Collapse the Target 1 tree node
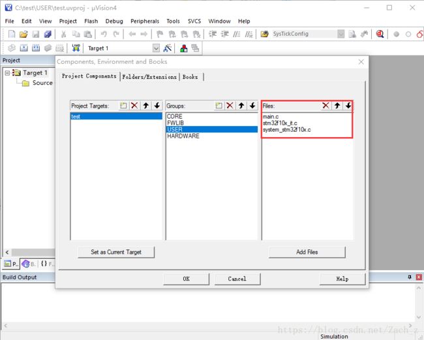 pos(7,72)
